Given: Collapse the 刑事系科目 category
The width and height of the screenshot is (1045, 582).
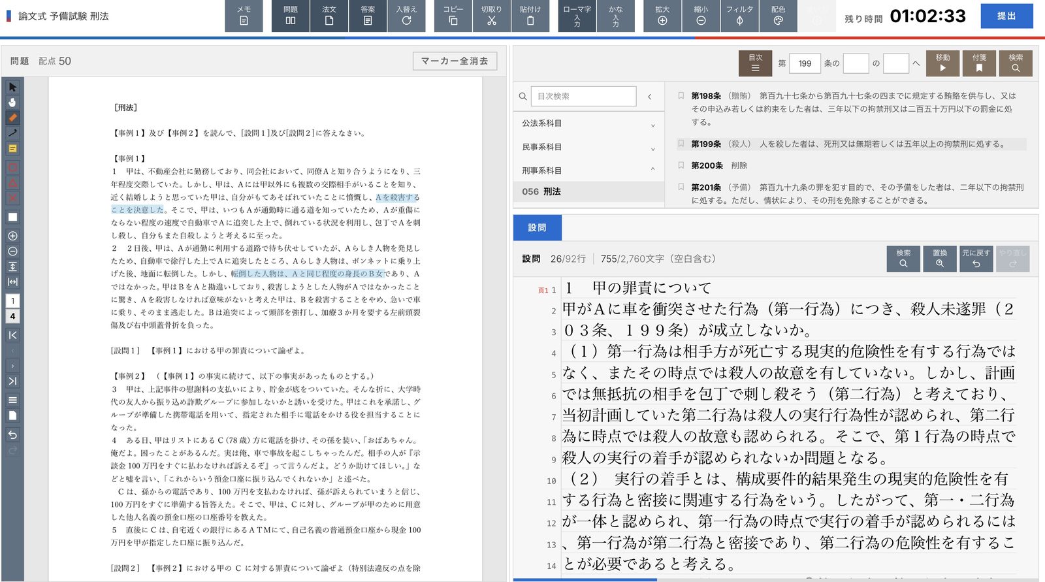Looking at the screenshot, I should 588,170.
